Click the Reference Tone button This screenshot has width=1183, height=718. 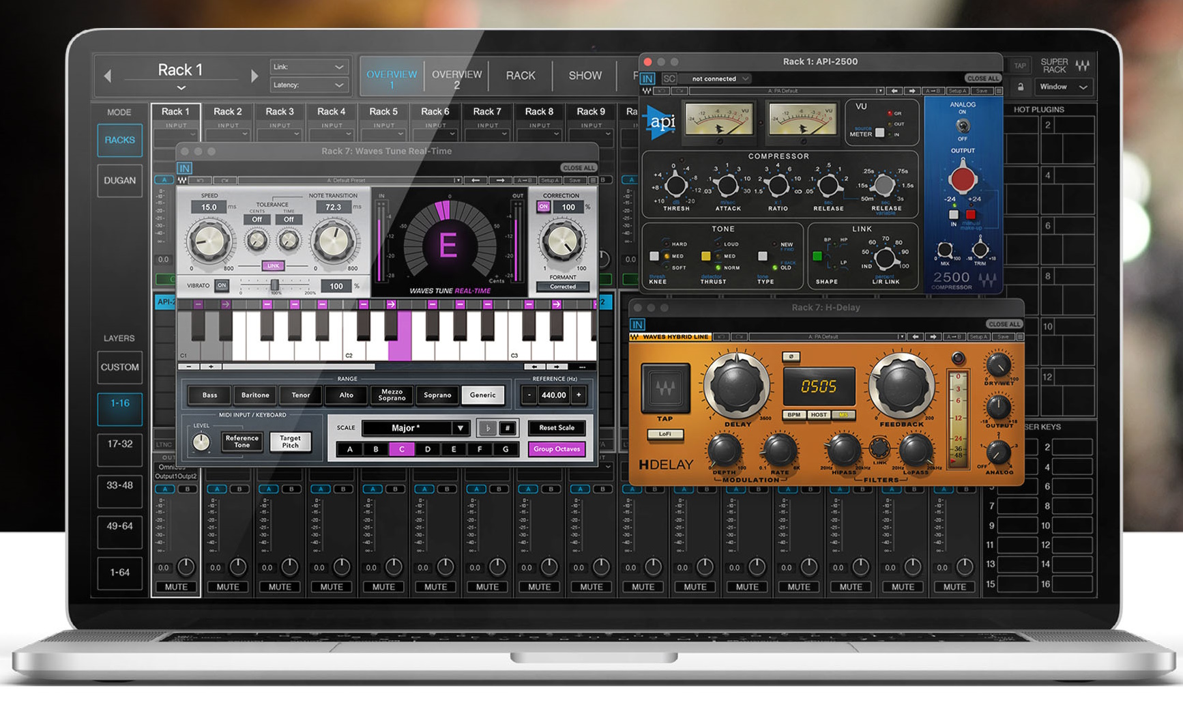coord(242,442)
